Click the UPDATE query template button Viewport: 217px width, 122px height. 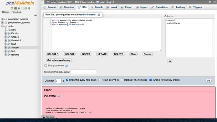(x=102, y=54)
